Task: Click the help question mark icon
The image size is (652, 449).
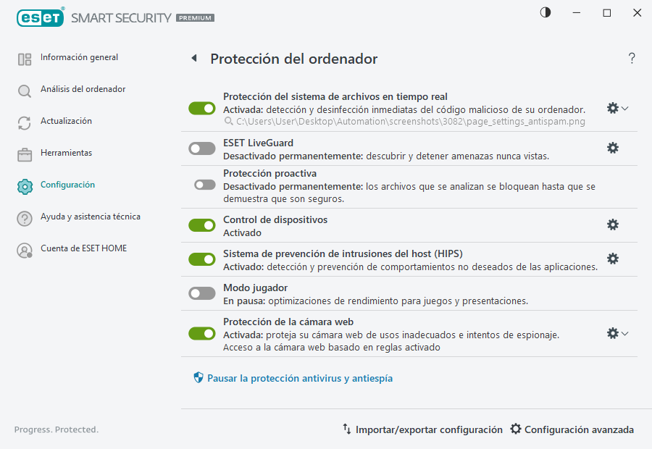Action: (631, 58)
